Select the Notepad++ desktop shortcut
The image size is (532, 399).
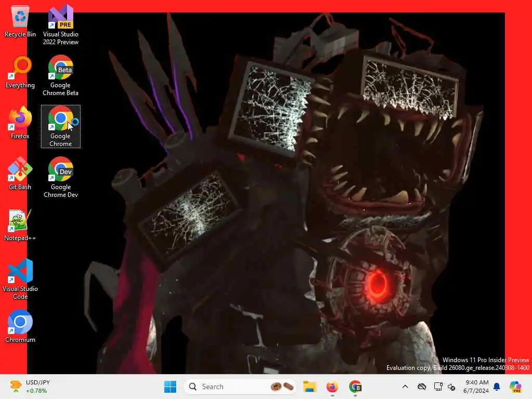point(20,225)
